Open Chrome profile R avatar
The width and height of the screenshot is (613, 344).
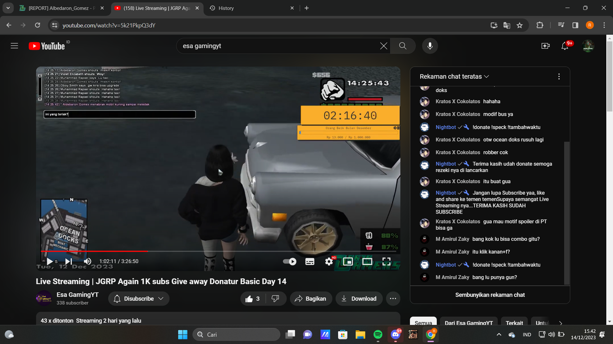590,25
